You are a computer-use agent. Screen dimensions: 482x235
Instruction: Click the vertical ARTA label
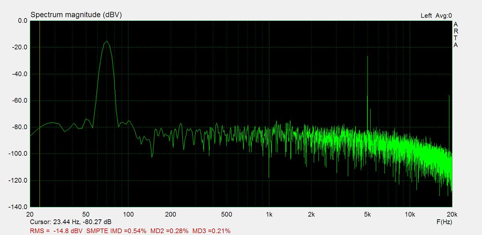455,35
